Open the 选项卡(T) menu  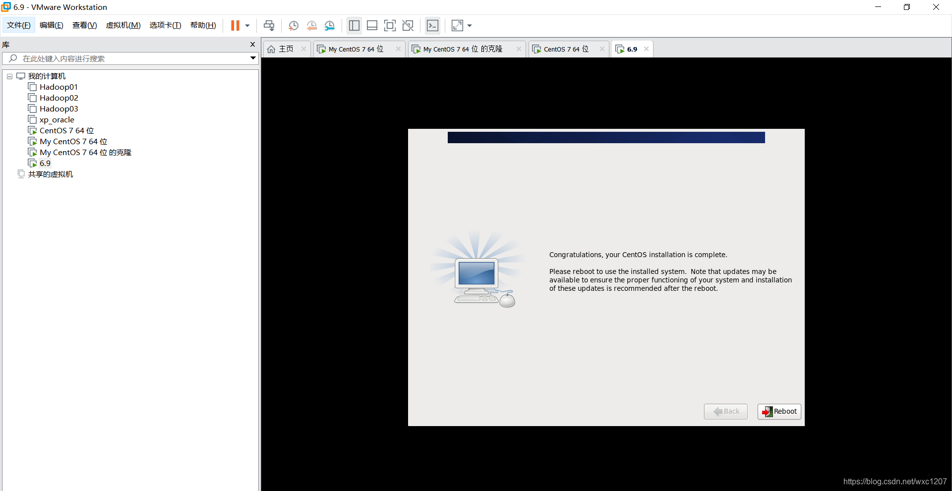166,25
